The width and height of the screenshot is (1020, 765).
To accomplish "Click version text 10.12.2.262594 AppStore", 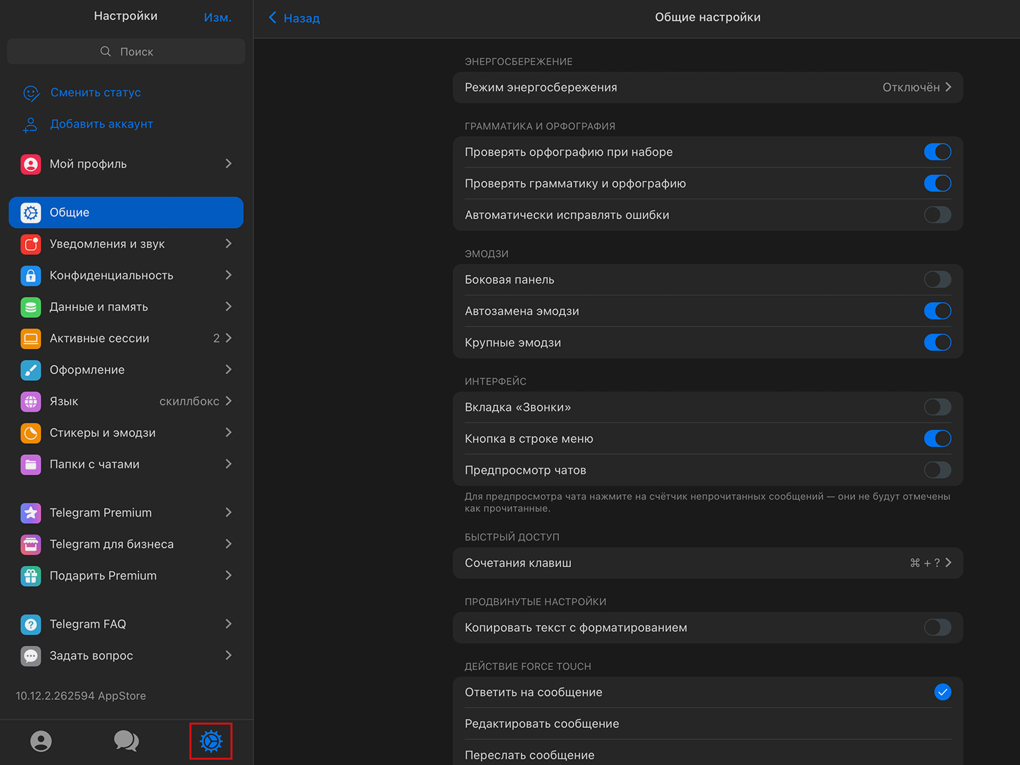I will [81, 696].
